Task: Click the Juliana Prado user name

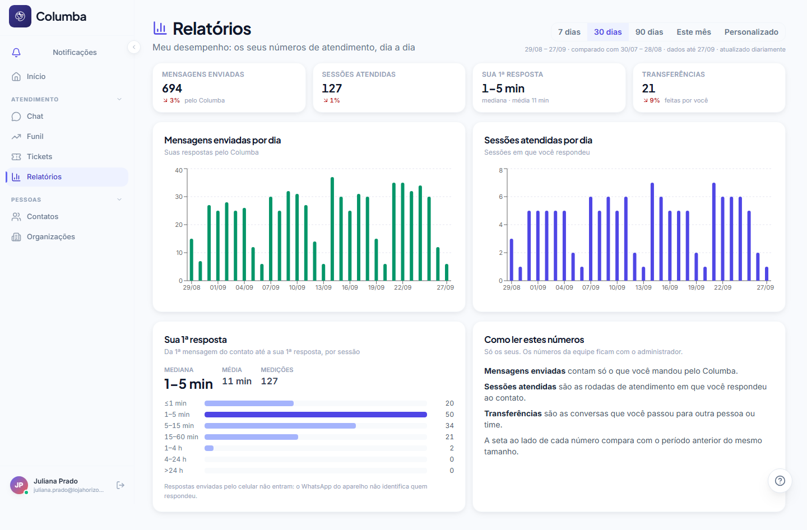Action: tap(55, 481)
